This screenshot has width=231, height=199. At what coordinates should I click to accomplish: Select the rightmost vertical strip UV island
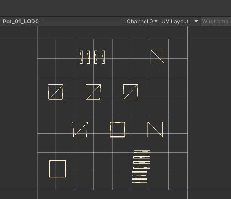103,57
